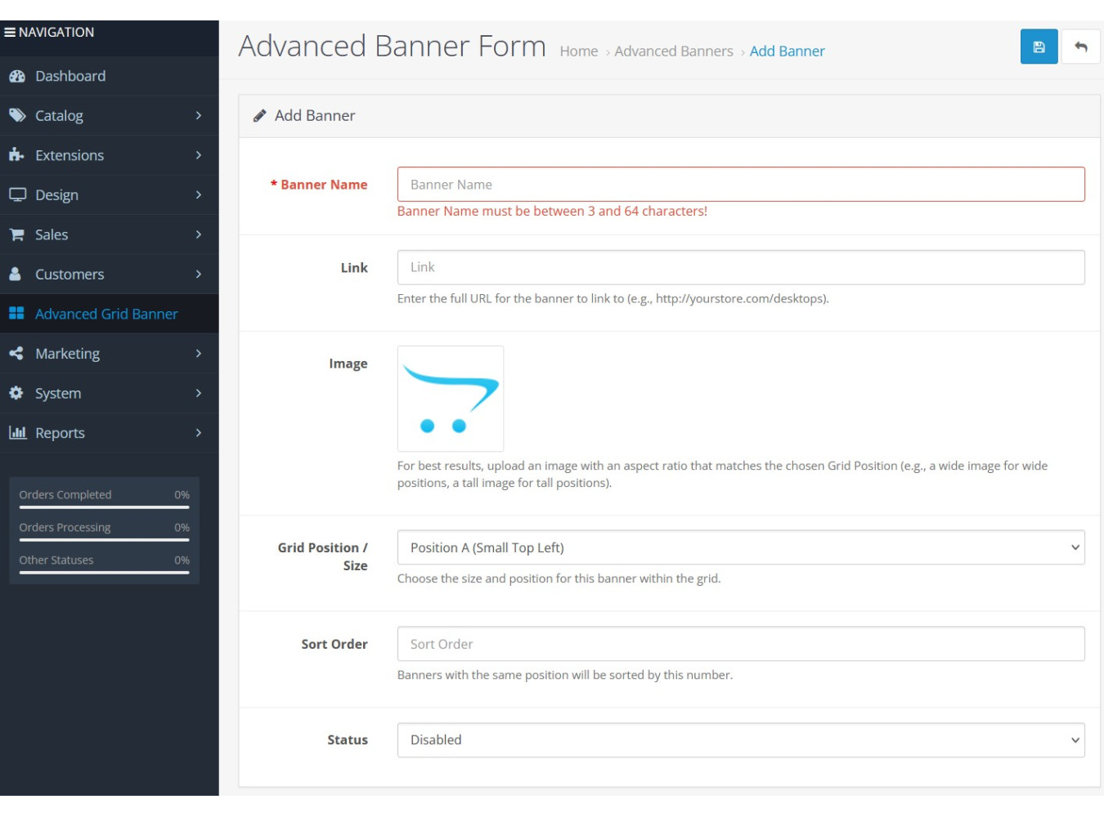Image resolution: width=1104 pixels, height=817 pixels.
Task: Open the Reports menu item
Action: pyautogui.click(x=60, y=433)
